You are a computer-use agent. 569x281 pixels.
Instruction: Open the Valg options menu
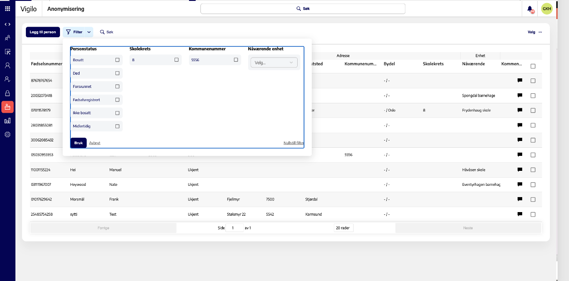click(x=535, y=32)
